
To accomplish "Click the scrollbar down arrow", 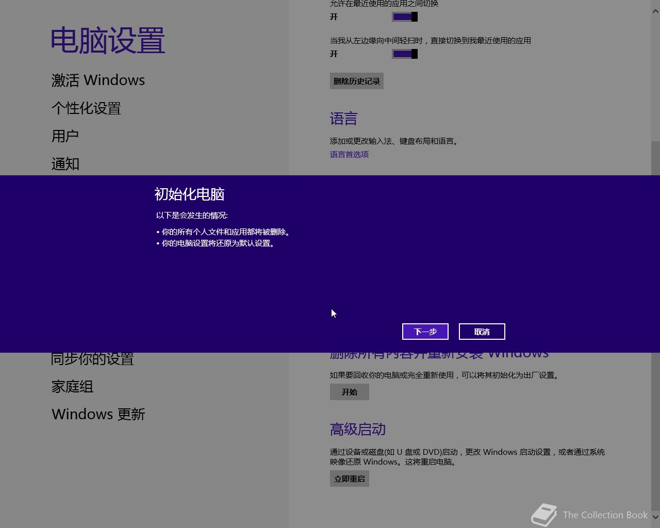I will 655,517.
